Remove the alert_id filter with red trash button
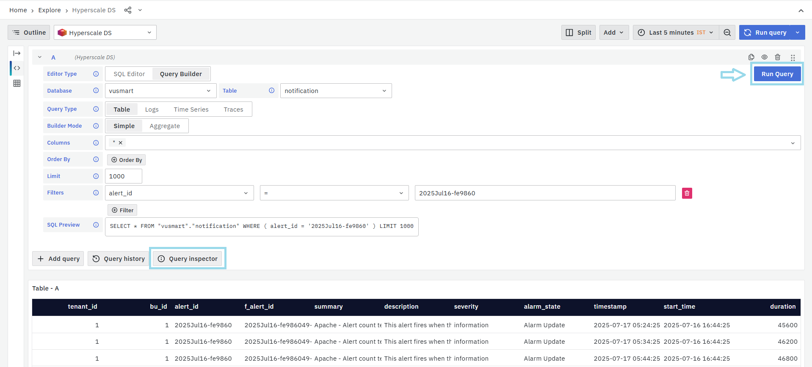812x367 pixels. [x=687, y=193]
